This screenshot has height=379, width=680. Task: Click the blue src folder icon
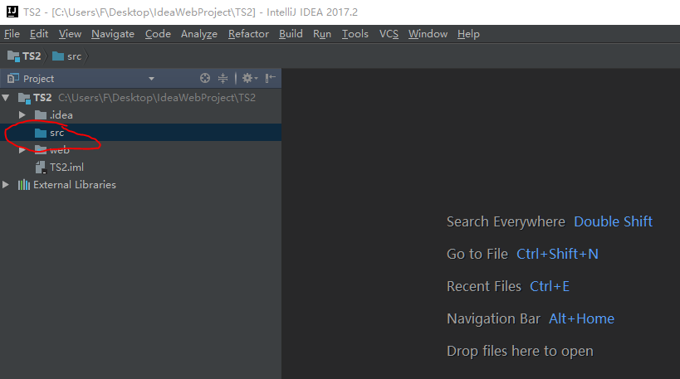(x=41, y=133)
